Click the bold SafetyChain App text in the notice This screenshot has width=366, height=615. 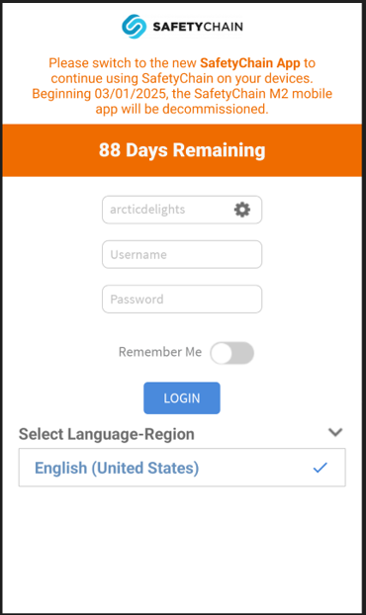pyautogui.click(x=250, y=62)
